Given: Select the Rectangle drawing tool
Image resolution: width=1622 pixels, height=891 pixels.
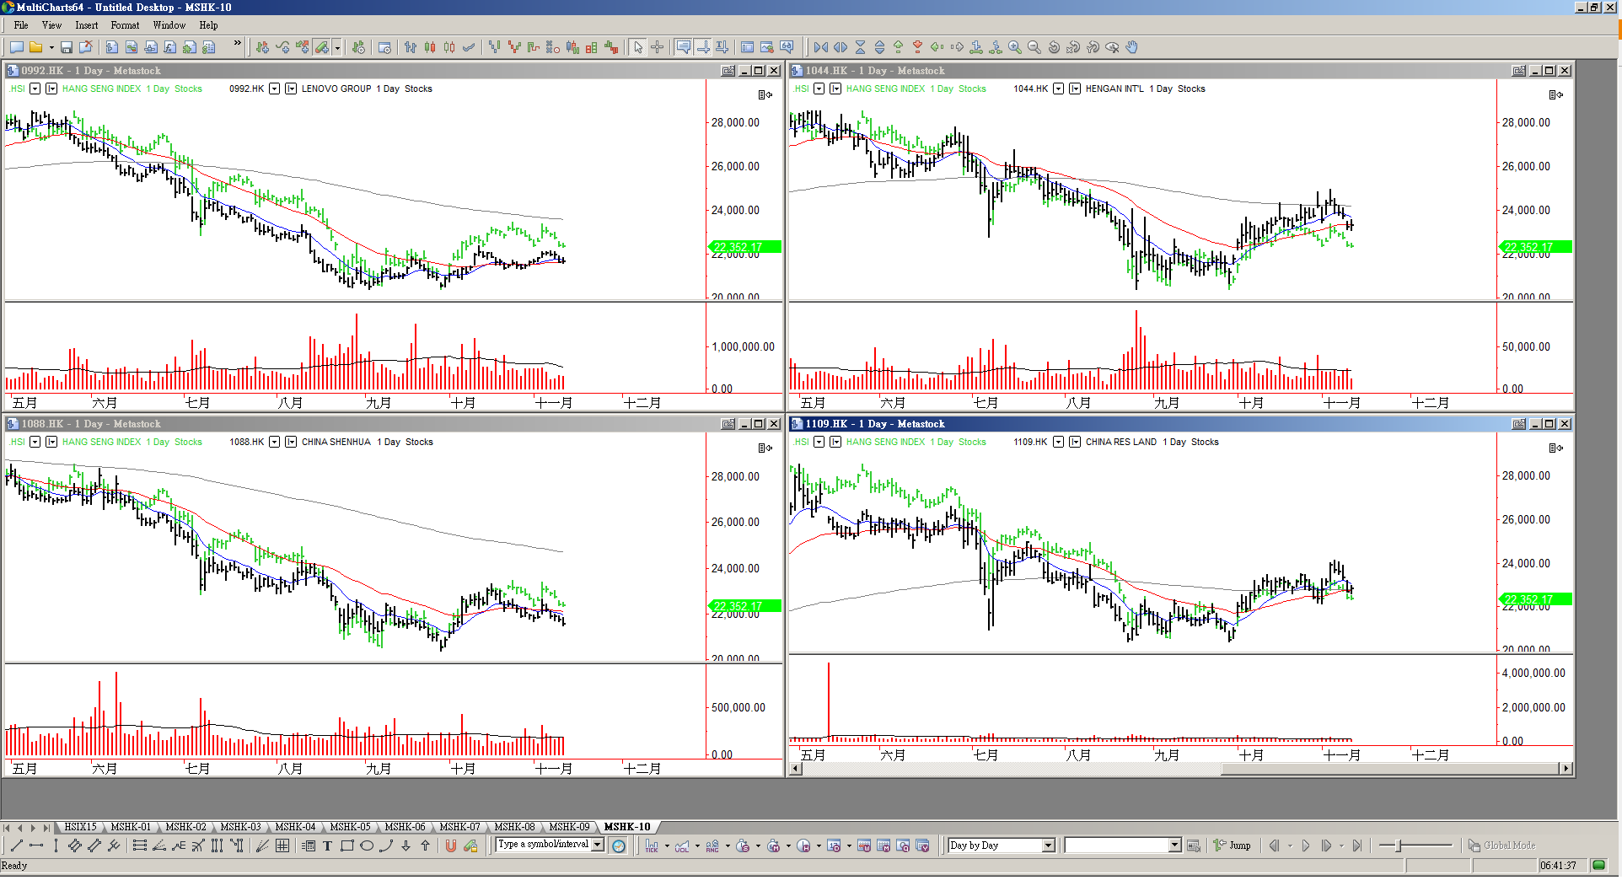Looking at the screenshot, I should click(x=346, y=845).
